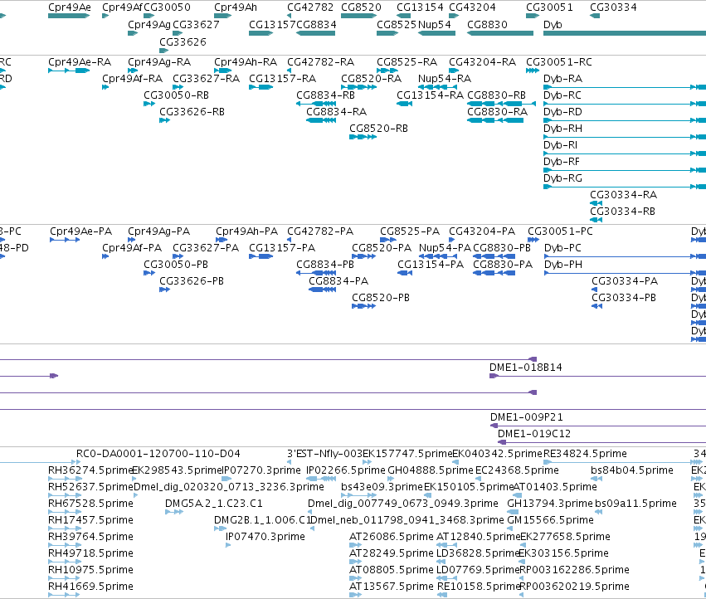Click the Dyb-RA transcript label

(x=562, y=79)
